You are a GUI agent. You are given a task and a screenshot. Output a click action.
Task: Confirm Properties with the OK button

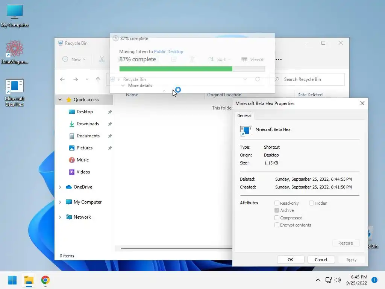(291, 260)
